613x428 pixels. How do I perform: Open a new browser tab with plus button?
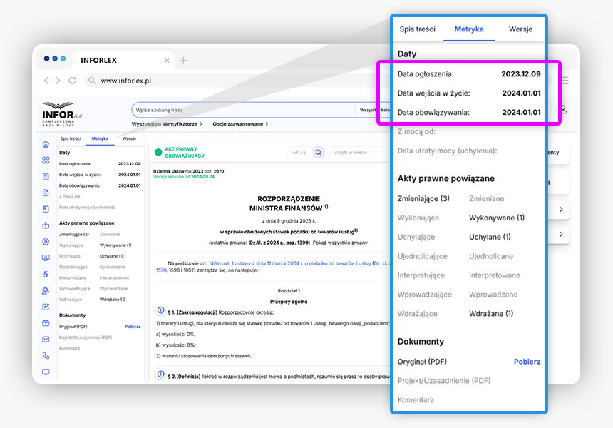[x=183, y=61]
